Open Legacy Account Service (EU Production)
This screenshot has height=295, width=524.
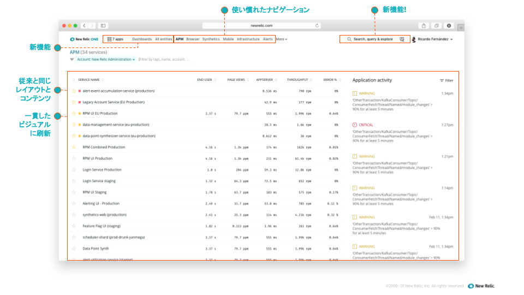114,102
